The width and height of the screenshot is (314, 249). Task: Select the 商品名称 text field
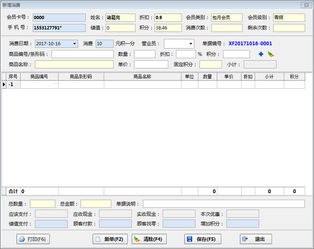coord(74,64)
